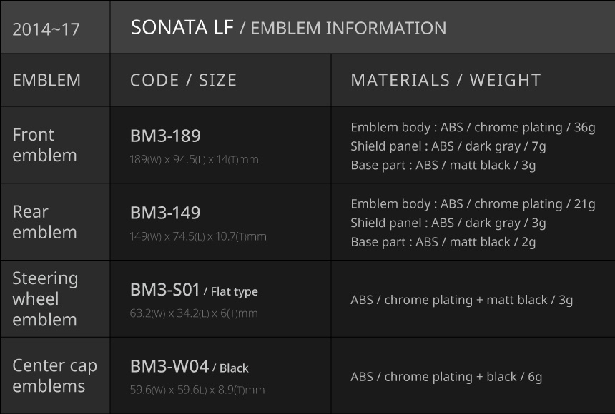Screen dimensions: 615x414
Task: Click the EMBLEM INFORMATION heading text
Action: pyautogui.click(x=348, y=29)
